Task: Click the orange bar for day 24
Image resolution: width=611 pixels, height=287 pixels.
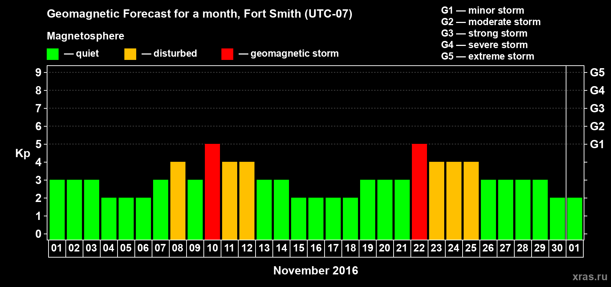Action: (x=454, y=201)
